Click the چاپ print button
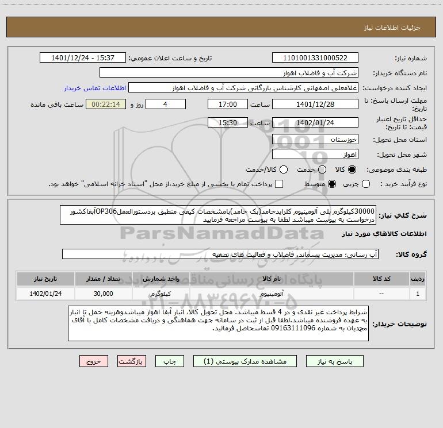The height and width of the screenshot is (428, 443). [x=170, y=361]
